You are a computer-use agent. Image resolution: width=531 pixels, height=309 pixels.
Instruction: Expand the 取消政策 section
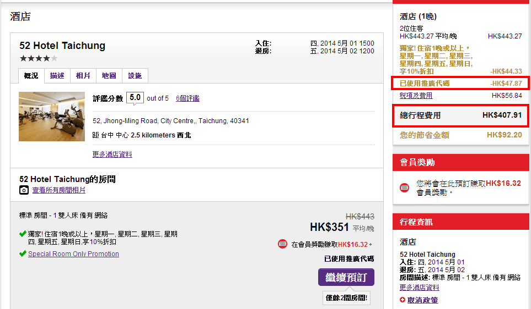422,300
